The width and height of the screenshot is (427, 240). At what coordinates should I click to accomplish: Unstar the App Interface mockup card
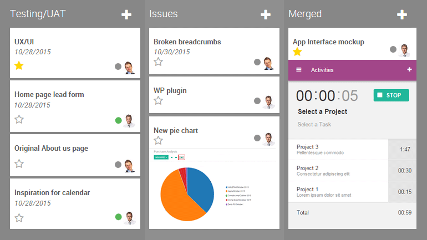click(297, 52)
